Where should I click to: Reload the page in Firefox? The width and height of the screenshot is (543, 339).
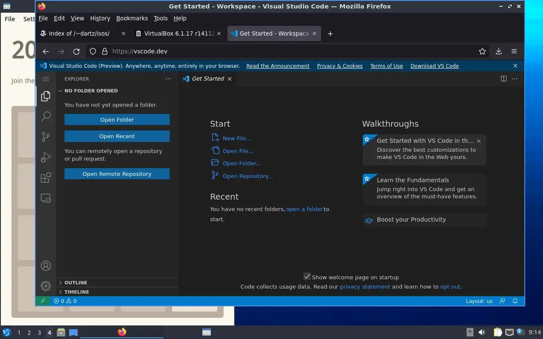click(76, 51)
